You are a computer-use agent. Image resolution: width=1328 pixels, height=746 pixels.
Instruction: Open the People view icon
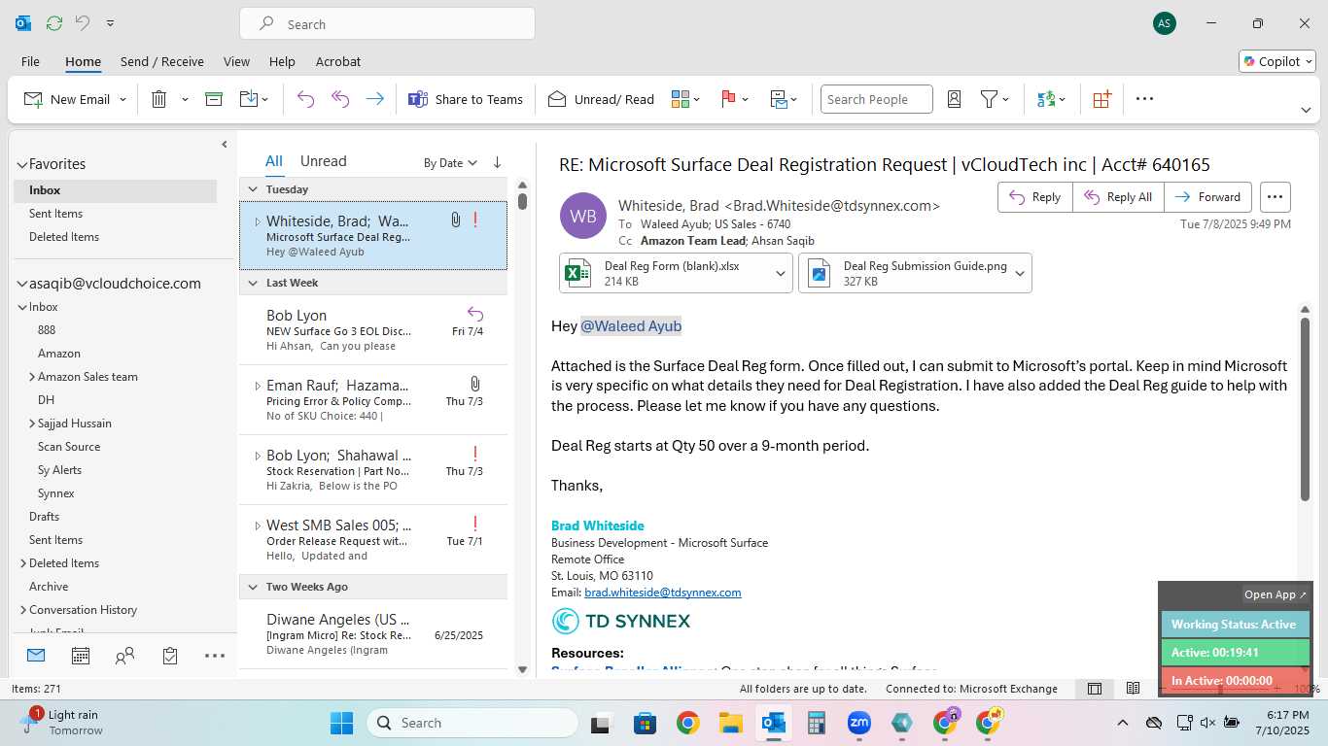coord(124,656)
